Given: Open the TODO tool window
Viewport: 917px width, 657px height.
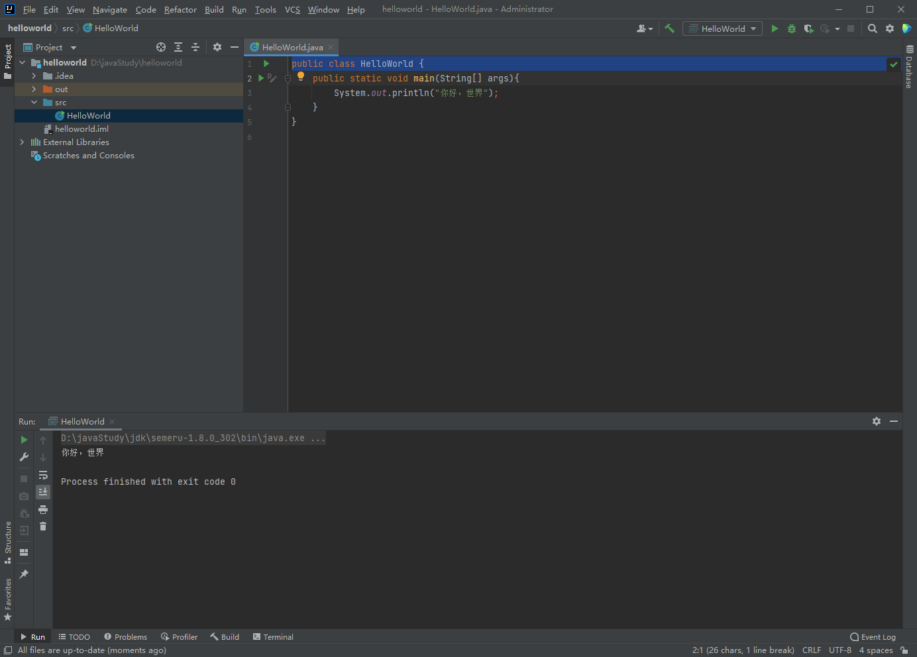Looking at the screenshot, I should 74,637.
